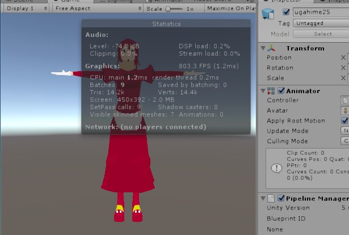Disable the Animator component checkbox
The width and height of the screenshot is (349, 235).
point(281,90)
